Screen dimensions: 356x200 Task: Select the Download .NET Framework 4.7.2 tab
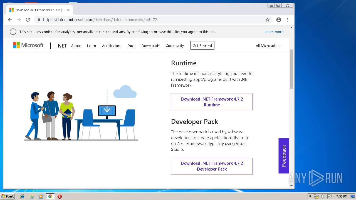[39, 10]
